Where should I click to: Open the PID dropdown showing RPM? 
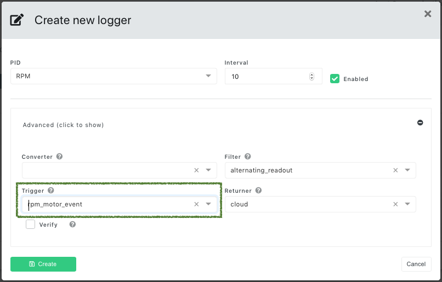[x=114, y=76]
